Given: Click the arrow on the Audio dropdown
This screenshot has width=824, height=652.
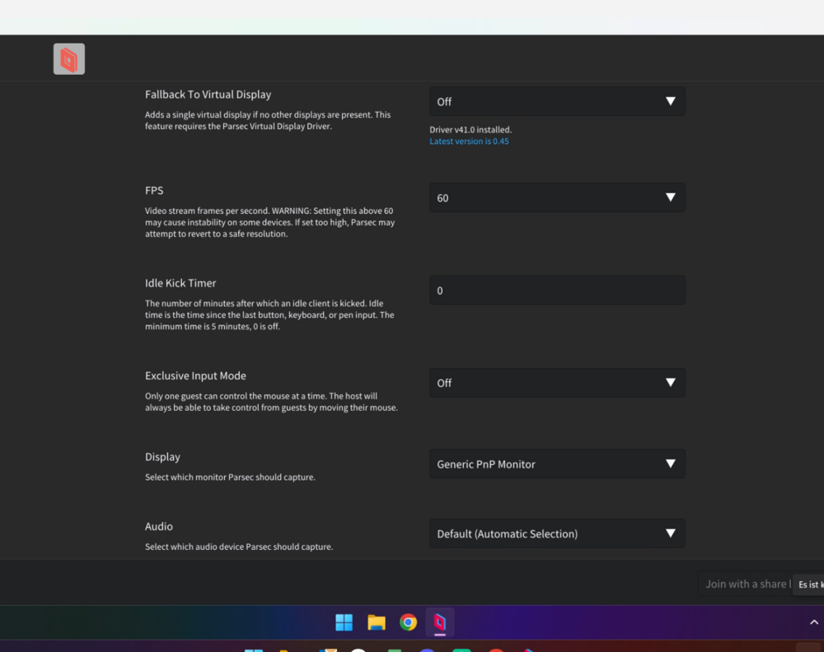Looking at the screenshot, I should pos(671,533).
